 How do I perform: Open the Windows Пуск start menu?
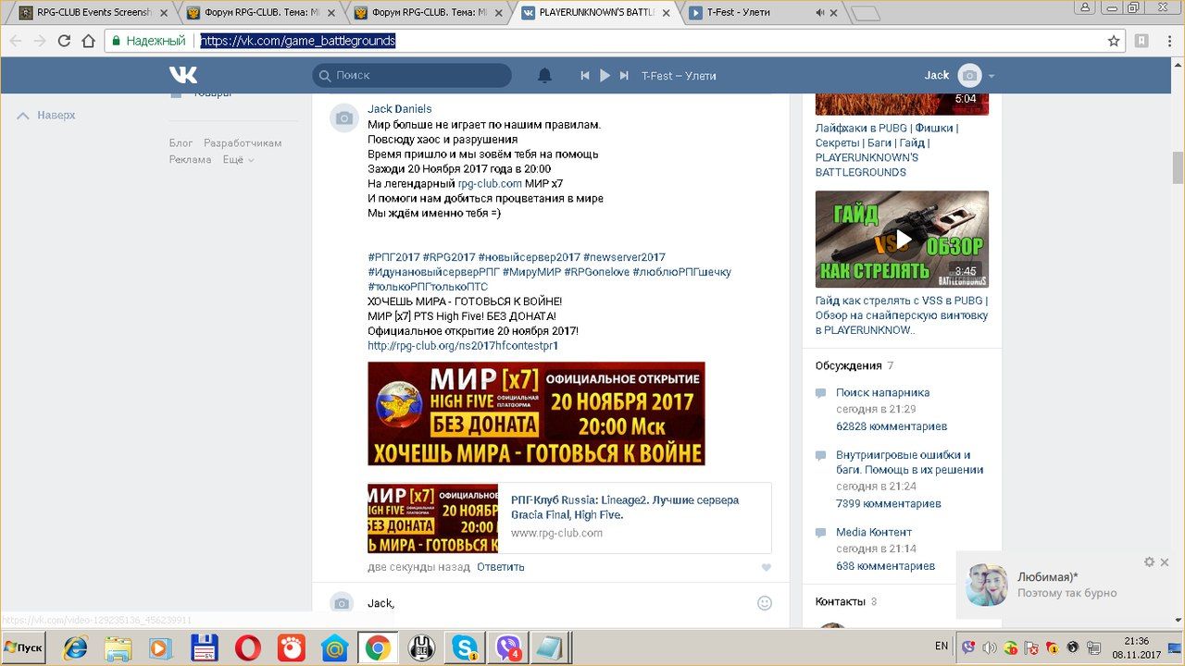tap(25, 647)
